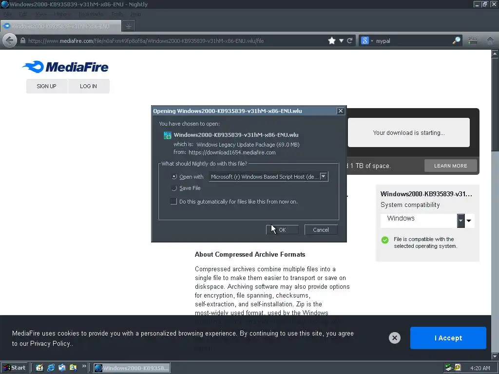Click the padlock site security icon

pyautogui.click(x=22, y=41)
